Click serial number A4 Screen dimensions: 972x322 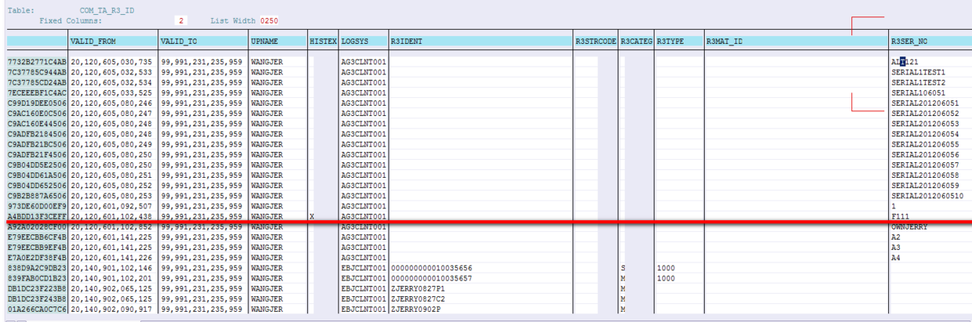tap(896, 258)
